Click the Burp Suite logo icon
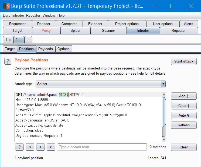 pos(6,6)
